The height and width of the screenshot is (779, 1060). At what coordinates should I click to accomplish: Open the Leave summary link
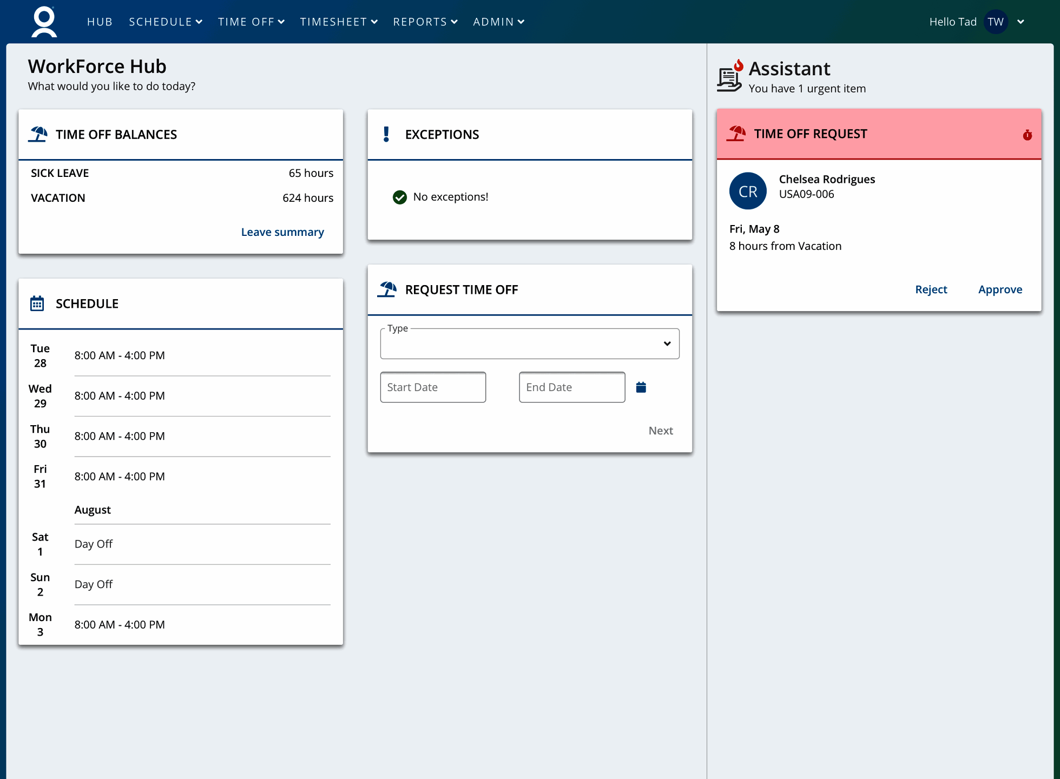point(282,232)
